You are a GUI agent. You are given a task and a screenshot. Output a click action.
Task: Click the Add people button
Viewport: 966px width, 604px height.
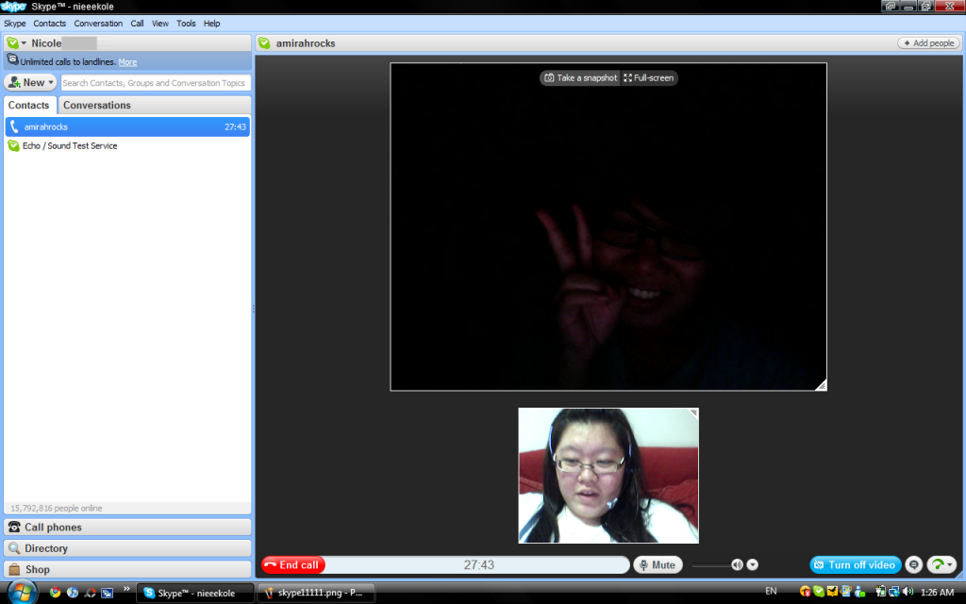[x=929, y=43]
